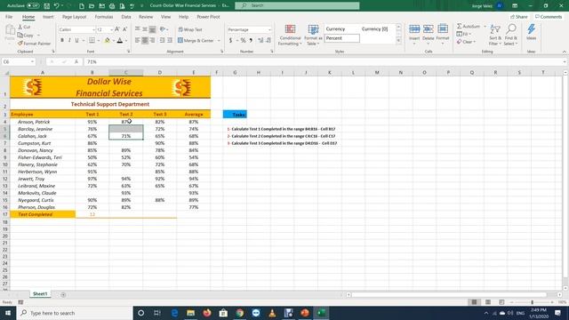Open the Clear dropdown in Editing
Screen dimensions: 569x320
click(466, 42)
